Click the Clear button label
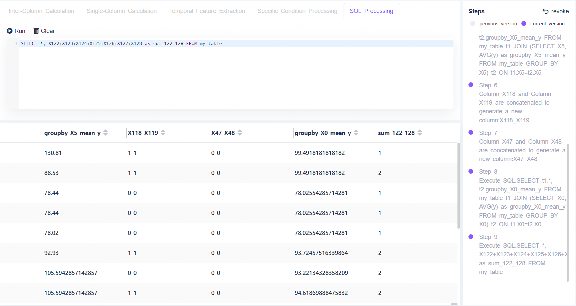Screen dimensions: 576x306 [48, 31]
